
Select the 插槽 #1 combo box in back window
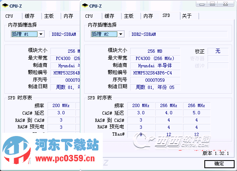pyautogui.click(x=27, y=34)
